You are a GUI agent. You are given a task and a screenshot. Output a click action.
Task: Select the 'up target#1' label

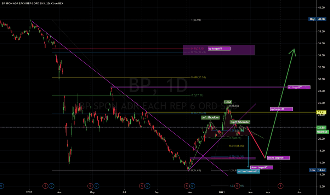point(281,109)
